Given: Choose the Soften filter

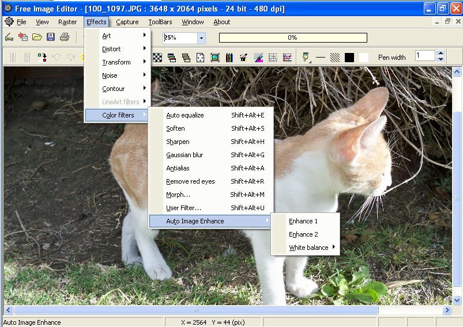Looking at the screenshot, I should pos(212,128).
